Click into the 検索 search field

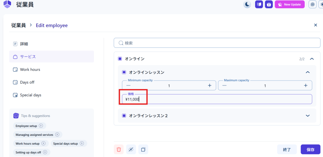click(217, 43)
